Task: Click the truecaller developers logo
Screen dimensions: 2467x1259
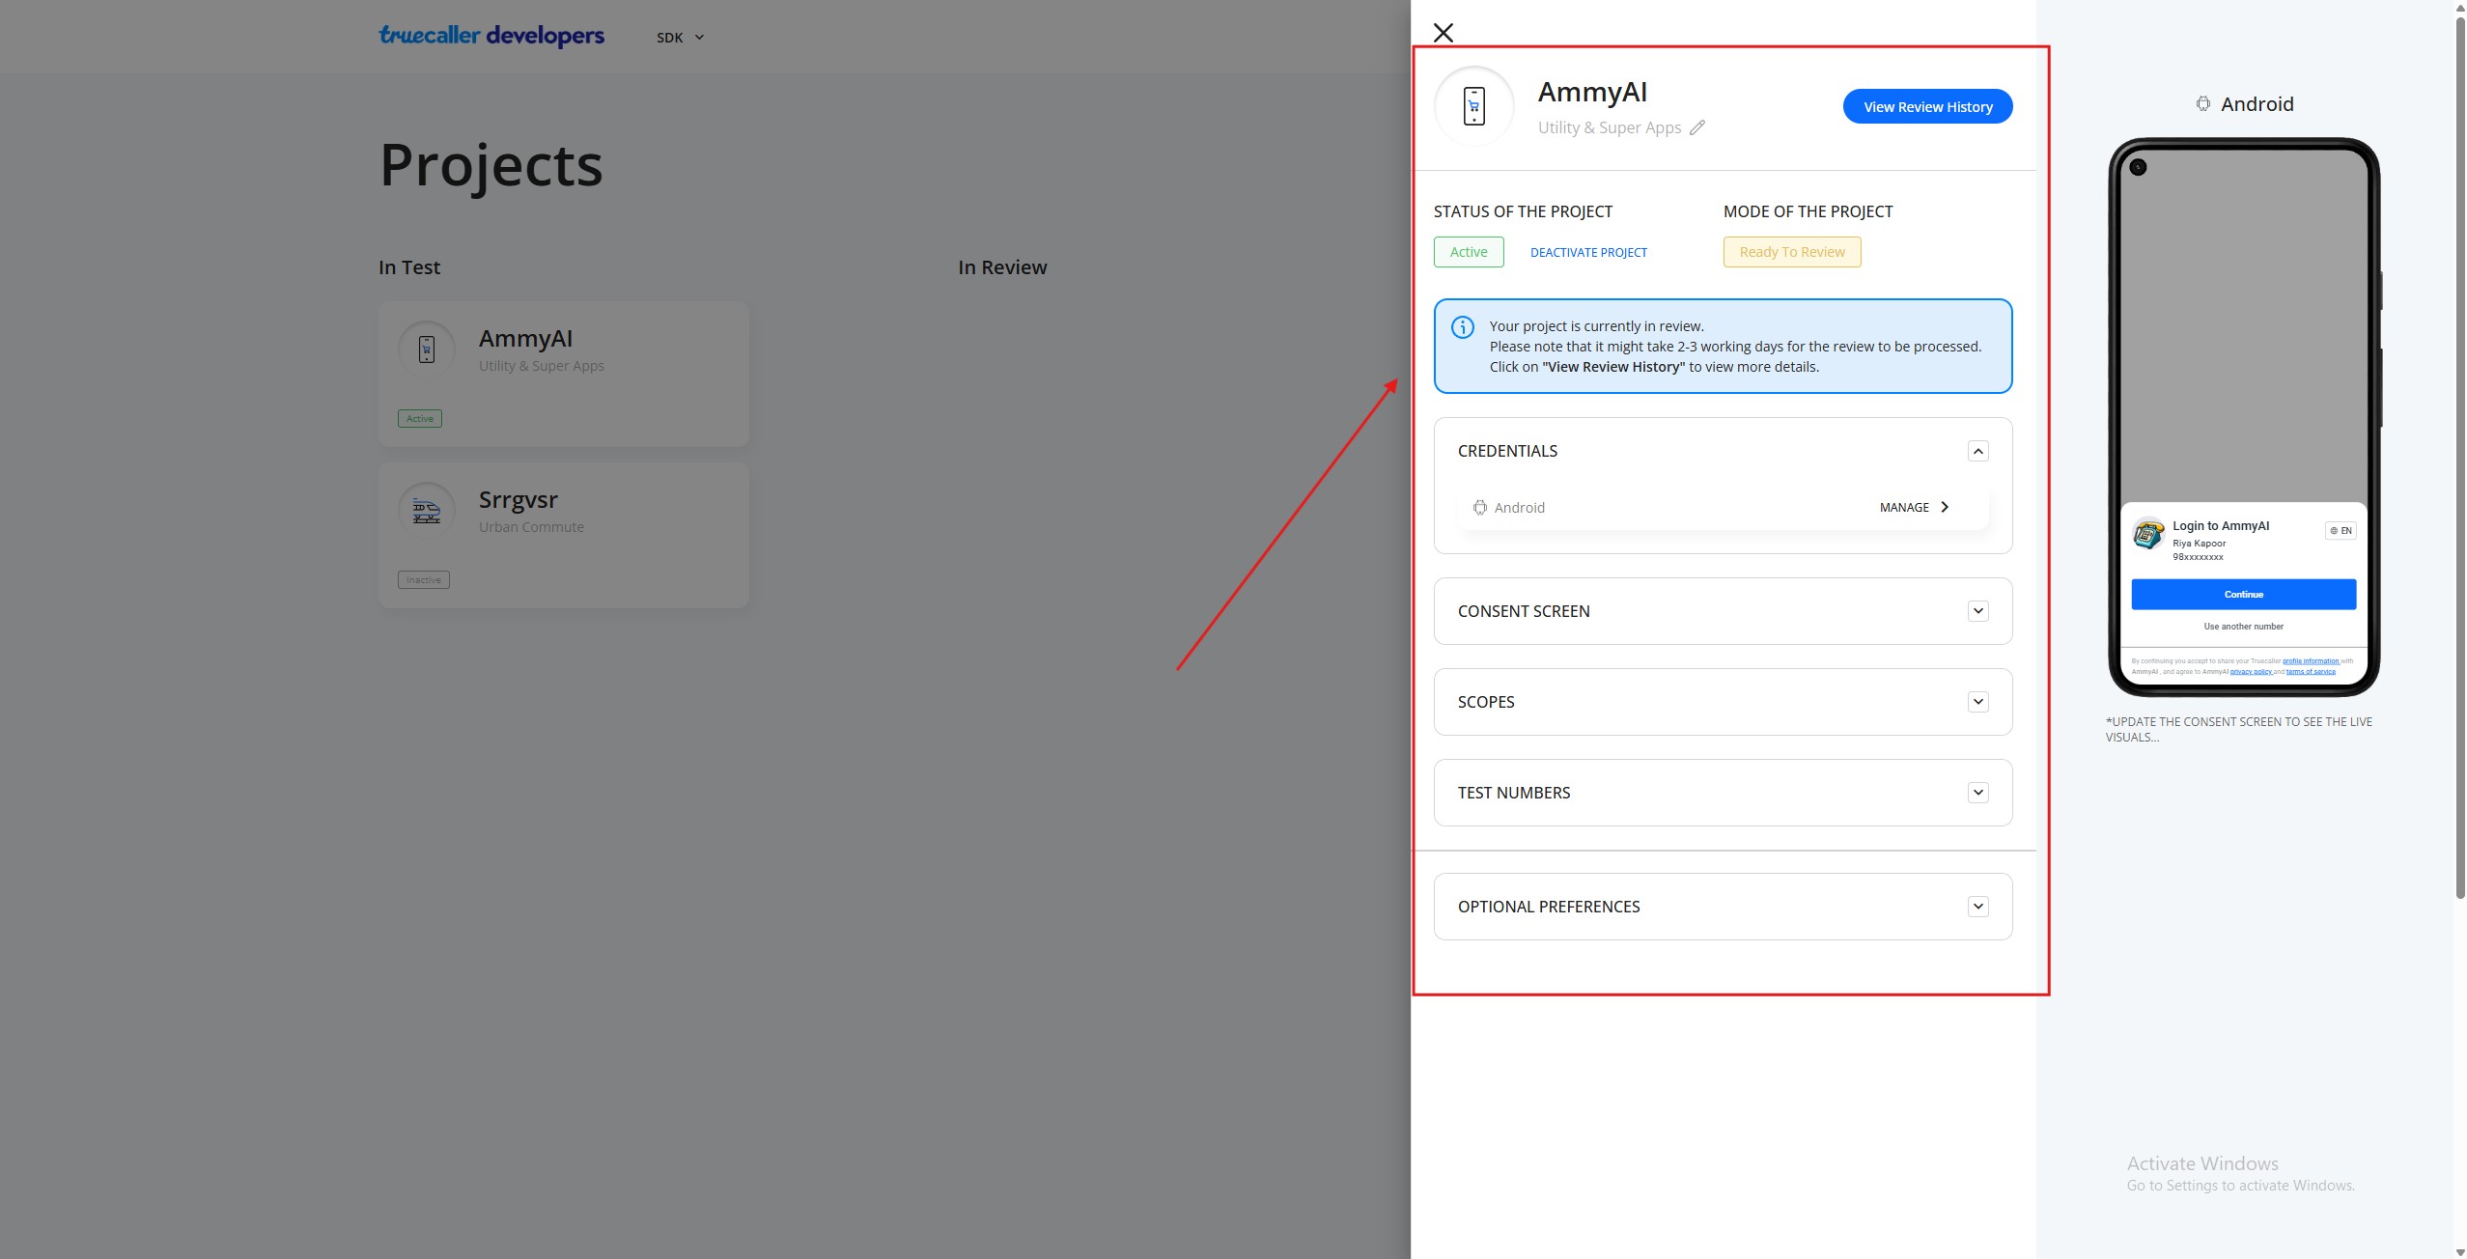Action: (x=491, y=37)
